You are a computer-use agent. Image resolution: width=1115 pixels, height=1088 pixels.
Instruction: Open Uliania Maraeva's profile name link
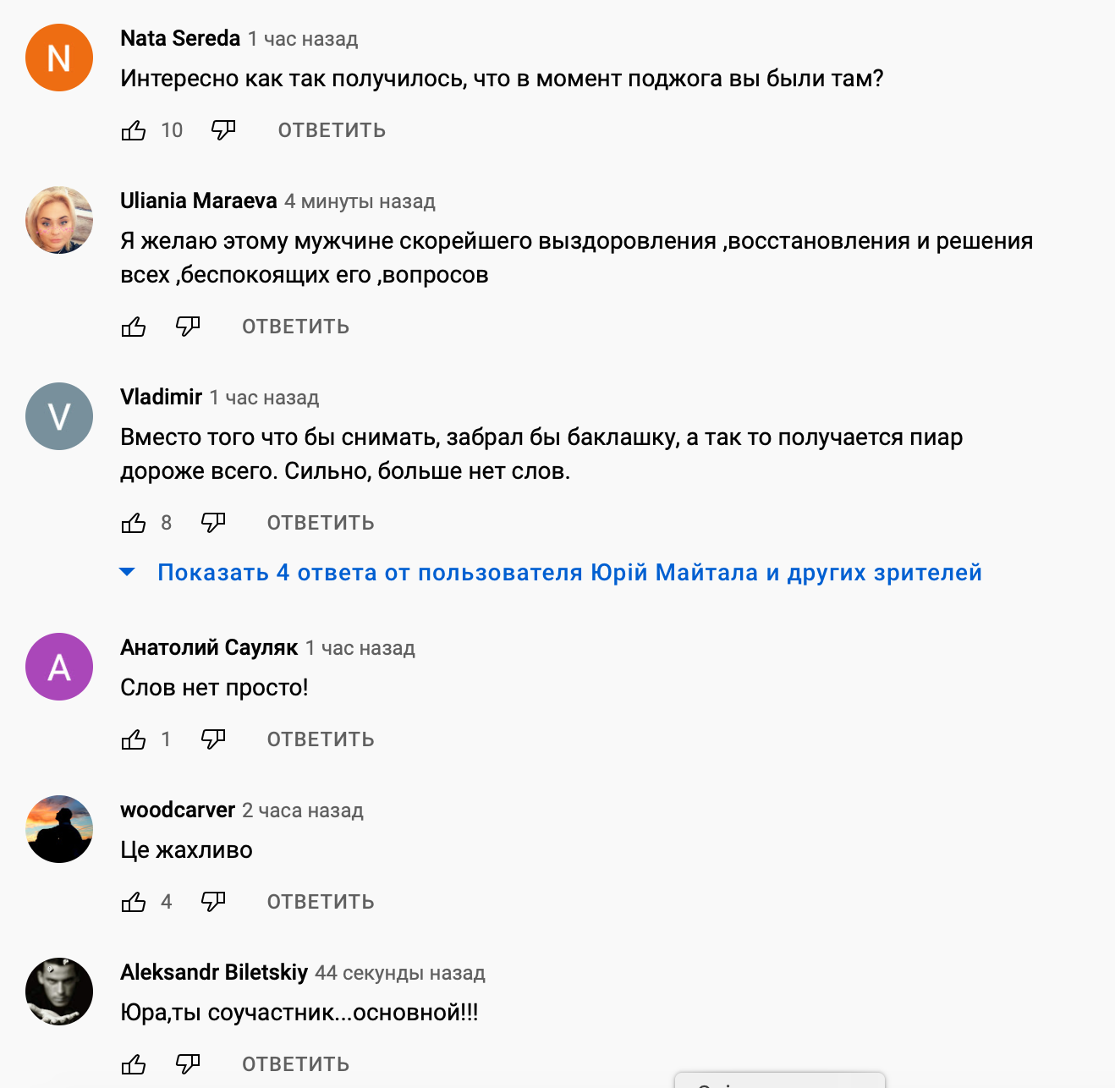tap(199, 201)
